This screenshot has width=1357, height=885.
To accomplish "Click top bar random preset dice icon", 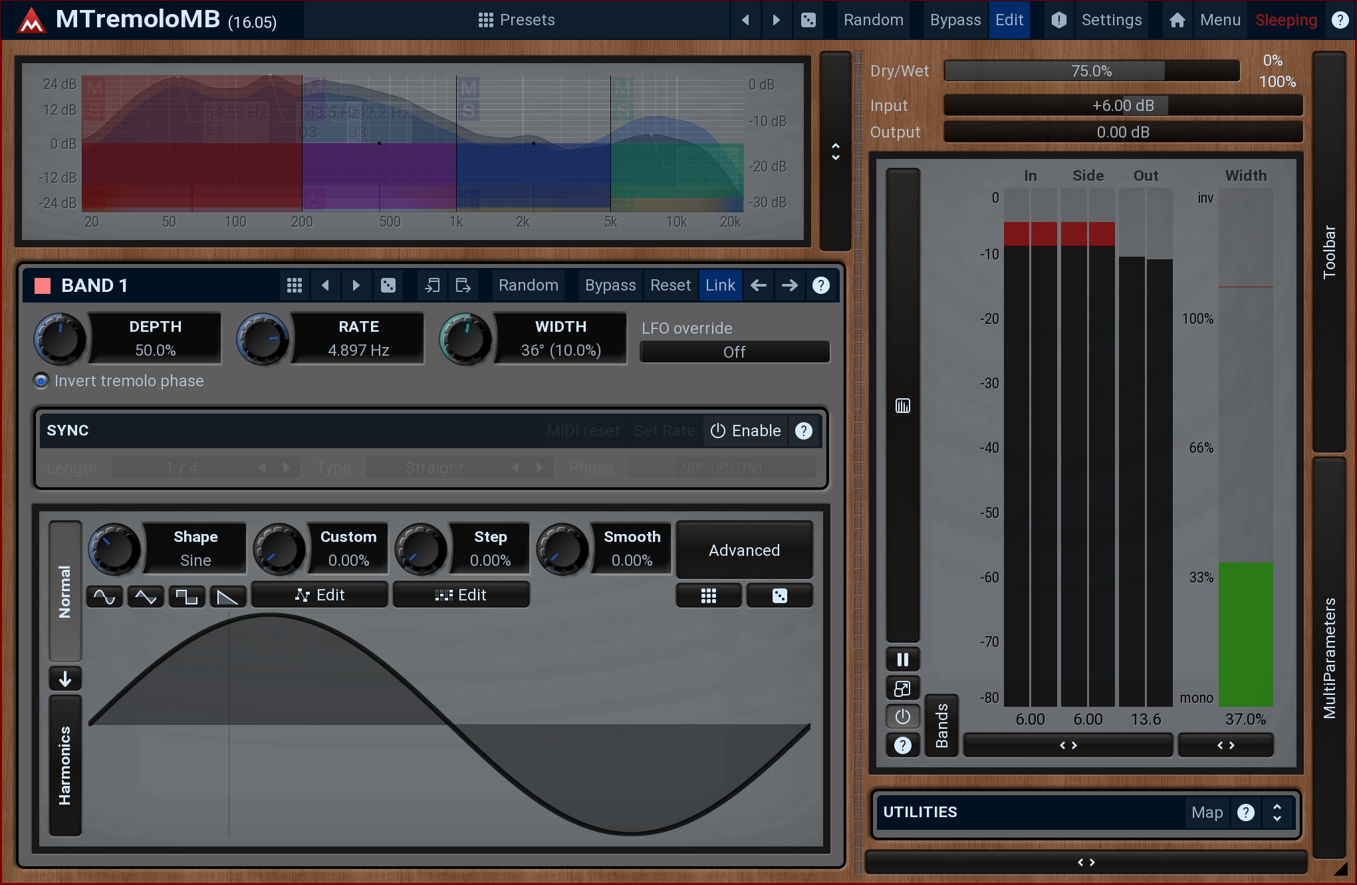I will 808,20.
